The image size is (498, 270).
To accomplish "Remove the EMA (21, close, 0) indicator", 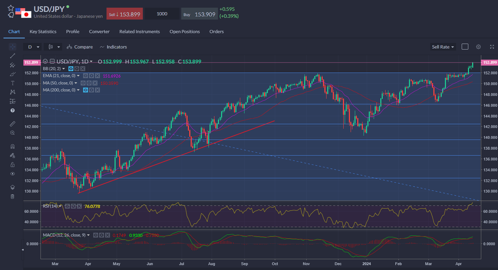I will click(x=97, y=76).
